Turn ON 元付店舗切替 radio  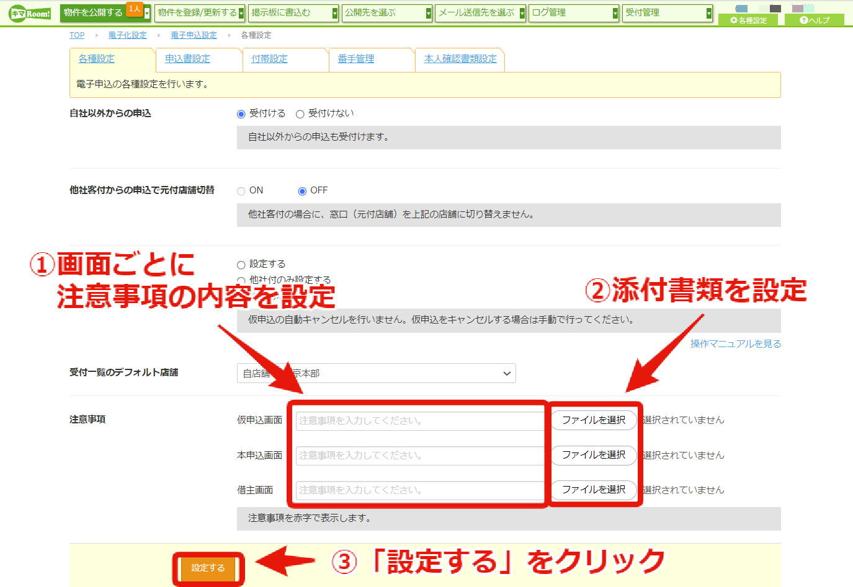tap(241, 191)
